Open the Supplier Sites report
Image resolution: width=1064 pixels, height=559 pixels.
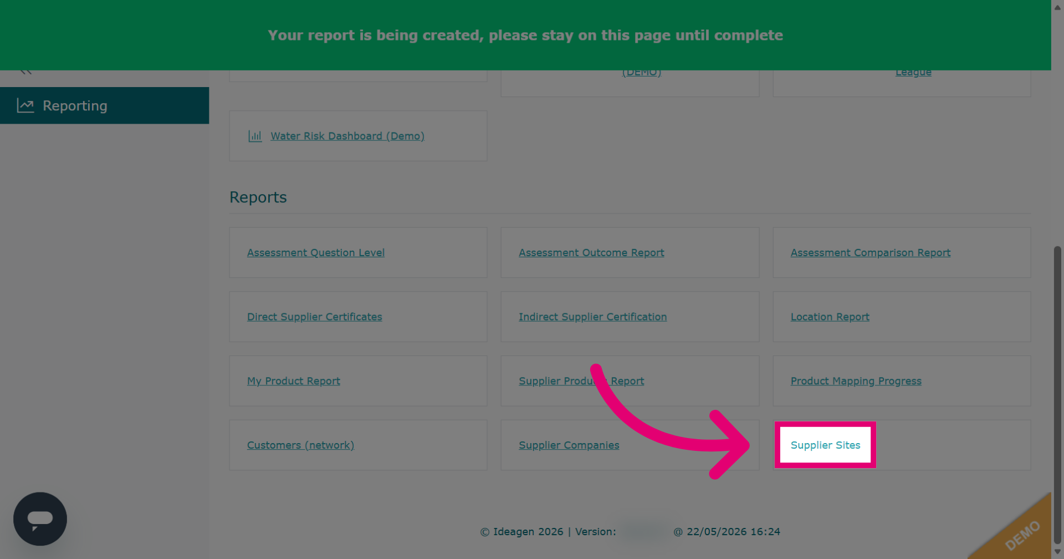(x=826, y=445)
